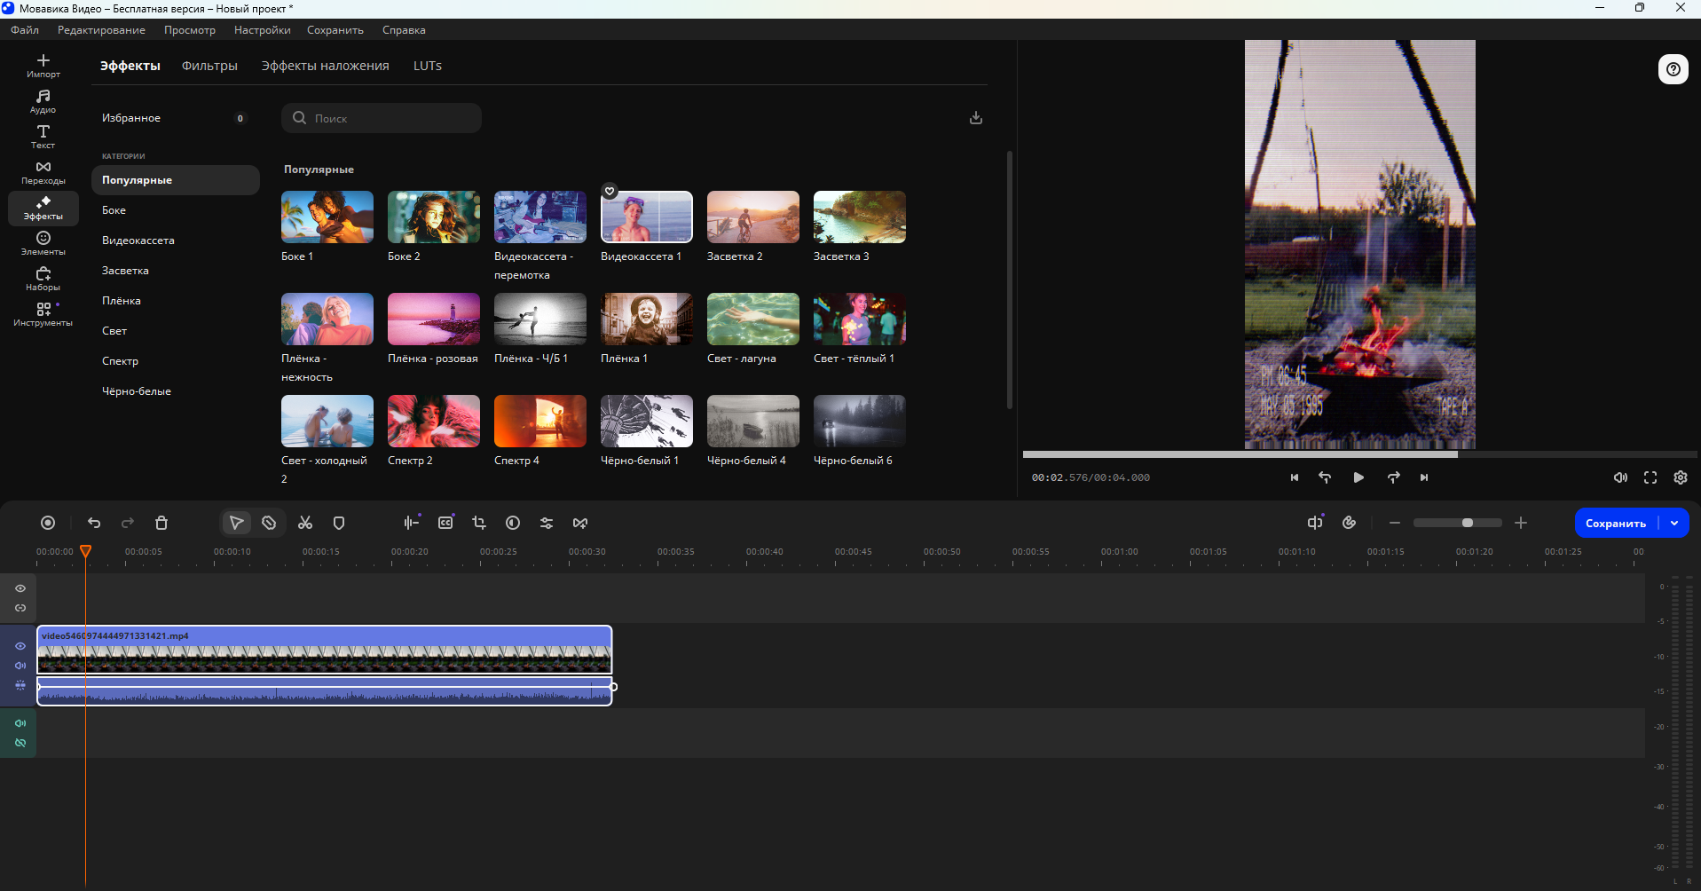Viewport: 1701px width, 891px height.
Task: Switch to the Фильтры tab
Action: [209, 66]
